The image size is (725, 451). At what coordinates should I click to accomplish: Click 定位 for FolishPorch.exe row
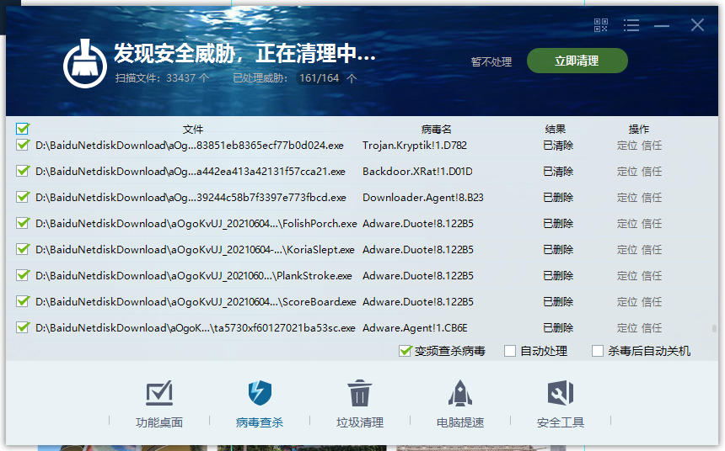(627, 224)
